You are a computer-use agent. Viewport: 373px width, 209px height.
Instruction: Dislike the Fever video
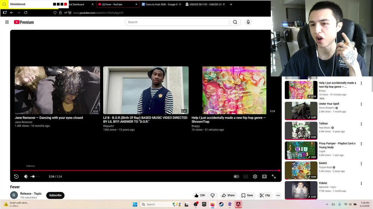213,195
